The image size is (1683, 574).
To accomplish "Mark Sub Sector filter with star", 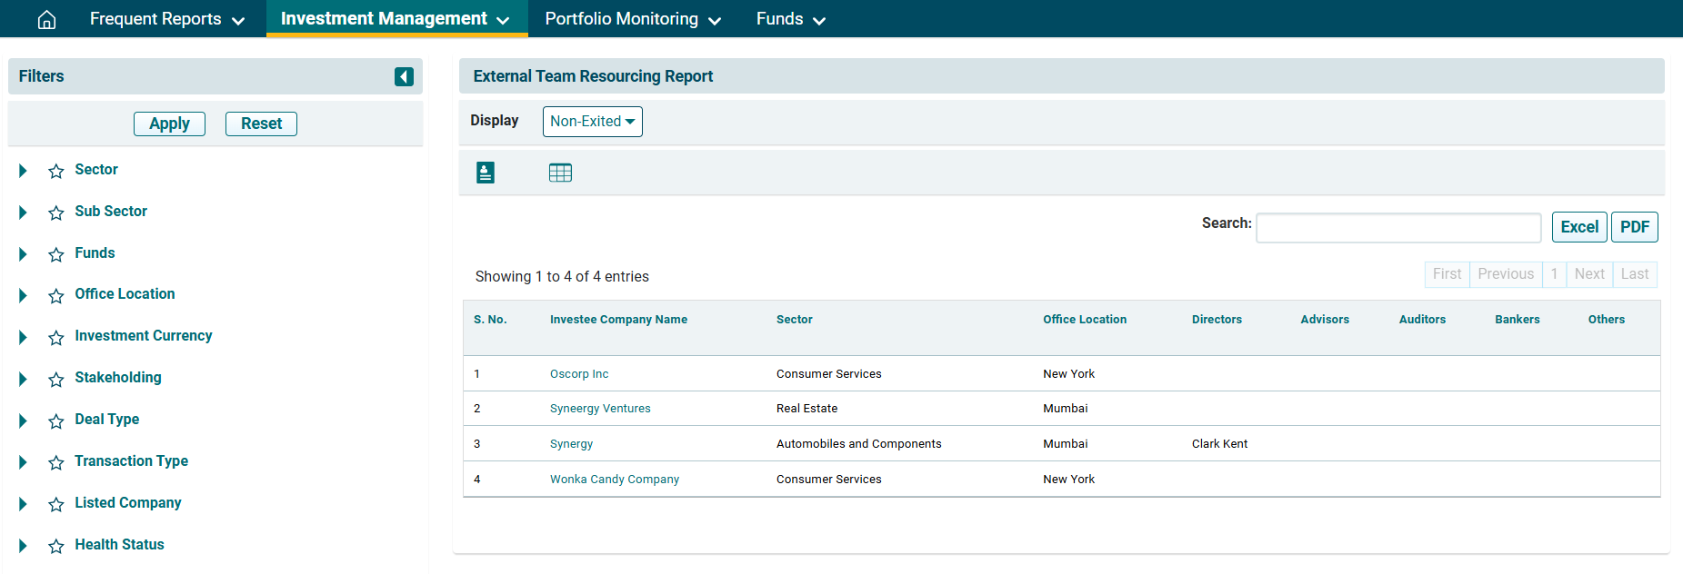I will (x=56, y=213).
